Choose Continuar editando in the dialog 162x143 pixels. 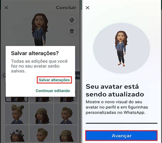tap(53, 91)
